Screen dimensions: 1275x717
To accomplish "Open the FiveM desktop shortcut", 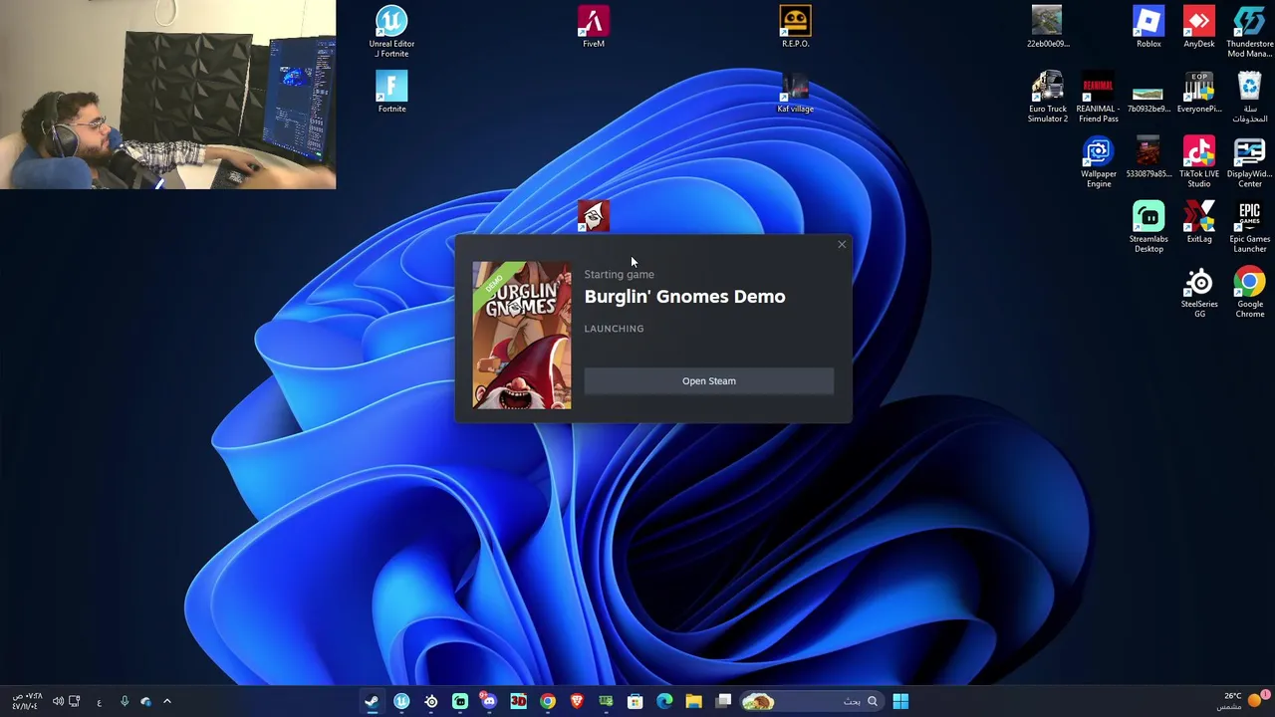I will tap(593, 27).
